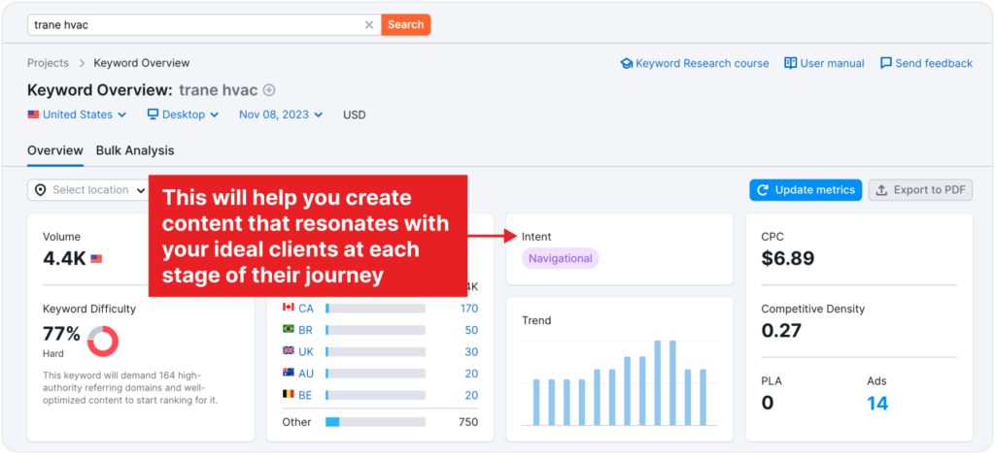Viewport: 995px width, 459px height.
Task: Click the Canada flag icon in country list
Action: (x=288, y=309)
